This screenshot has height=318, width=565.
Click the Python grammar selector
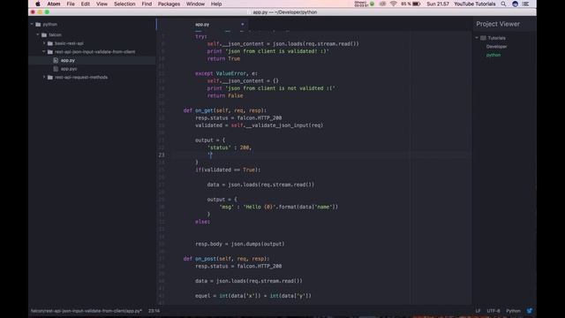pos(513,311)
